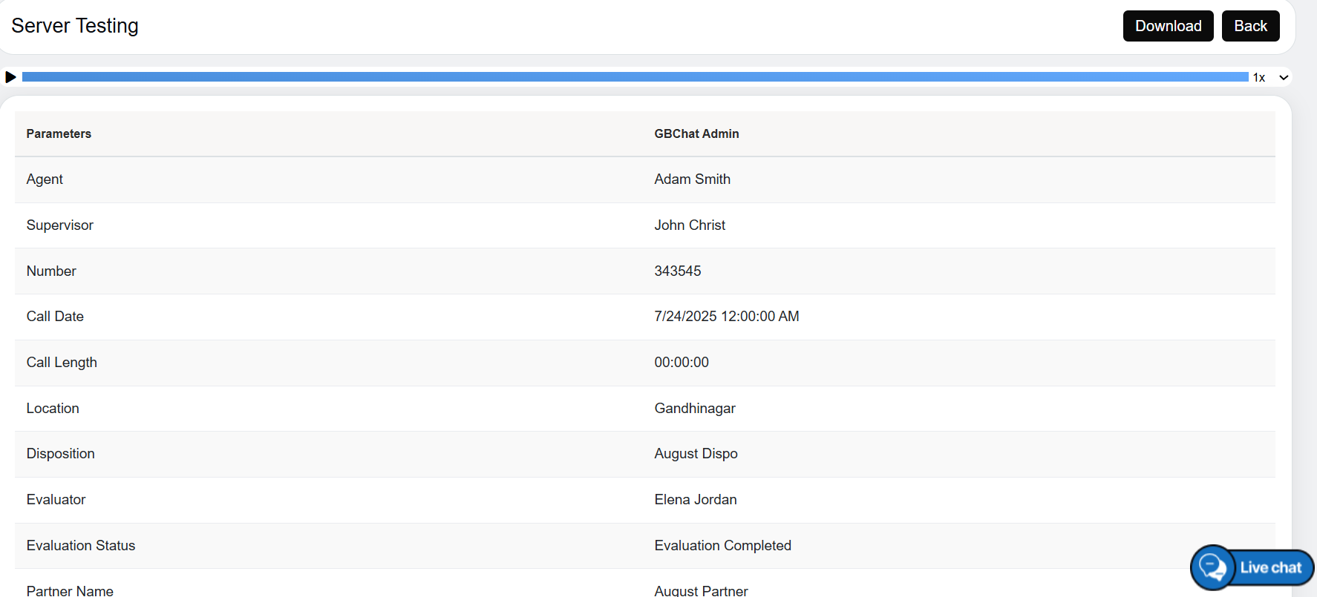
Task: Click the evaluator name Elena Jordan
Action: point(695,500)
